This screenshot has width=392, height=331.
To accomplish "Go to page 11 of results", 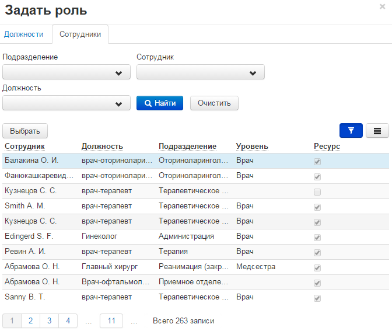I will click(111, 320).
